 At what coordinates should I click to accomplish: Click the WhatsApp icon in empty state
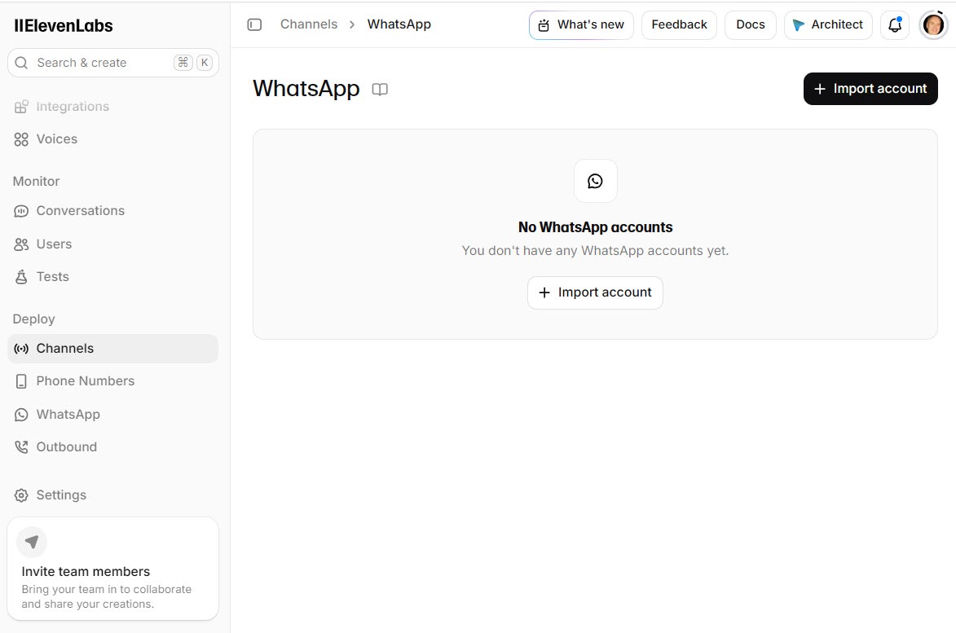coord(595,181)
